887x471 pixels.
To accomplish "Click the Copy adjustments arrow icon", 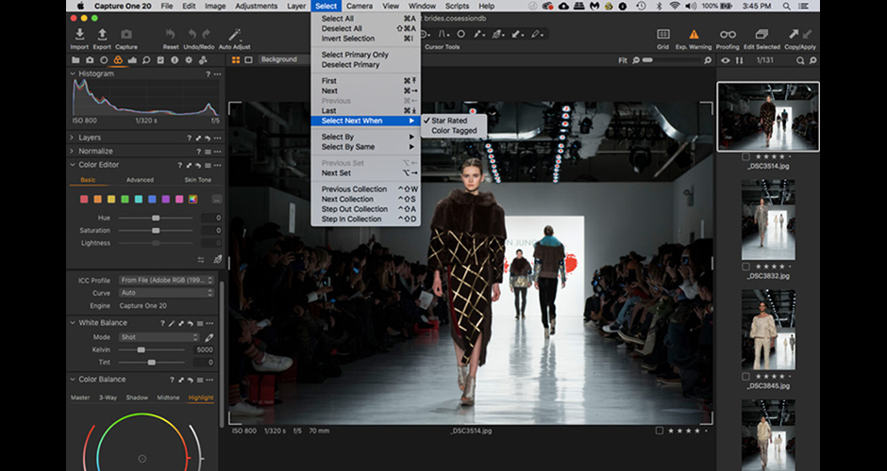I will click(795, 35).
